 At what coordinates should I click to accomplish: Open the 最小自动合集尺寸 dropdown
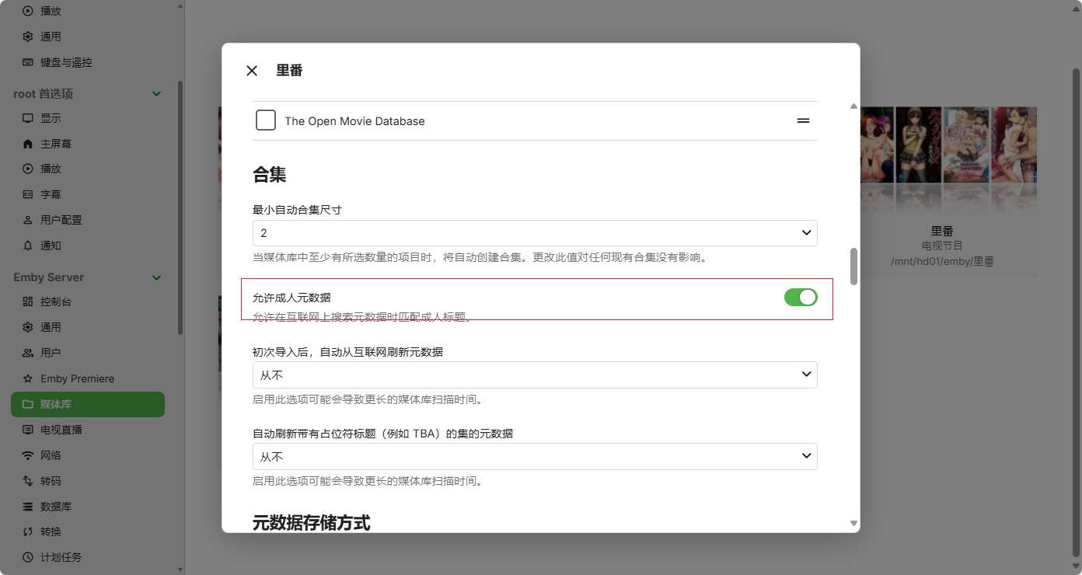click(x=535, y=233)
